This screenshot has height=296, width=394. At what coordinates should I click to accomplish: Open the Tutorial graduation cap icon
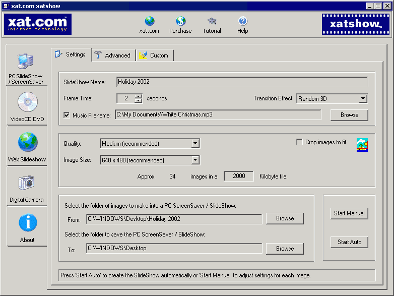212,22
